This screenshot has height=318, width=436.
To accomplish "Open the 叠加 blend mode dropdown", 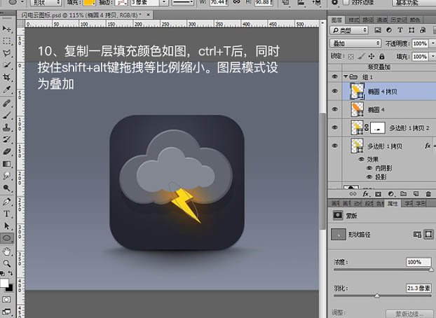I will pyautogui.click(x=355, y=43).
